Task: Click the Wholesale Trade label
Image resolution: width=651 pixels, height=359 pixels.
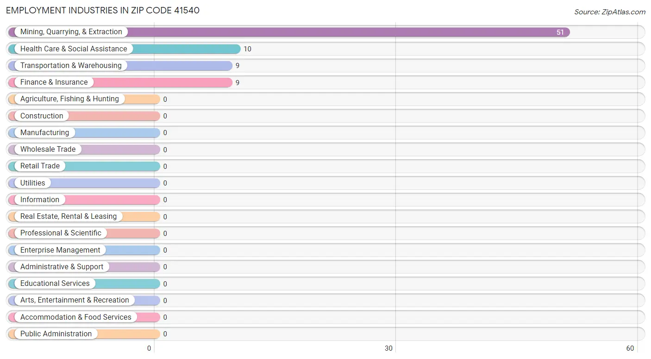Action: click(48, 149)
